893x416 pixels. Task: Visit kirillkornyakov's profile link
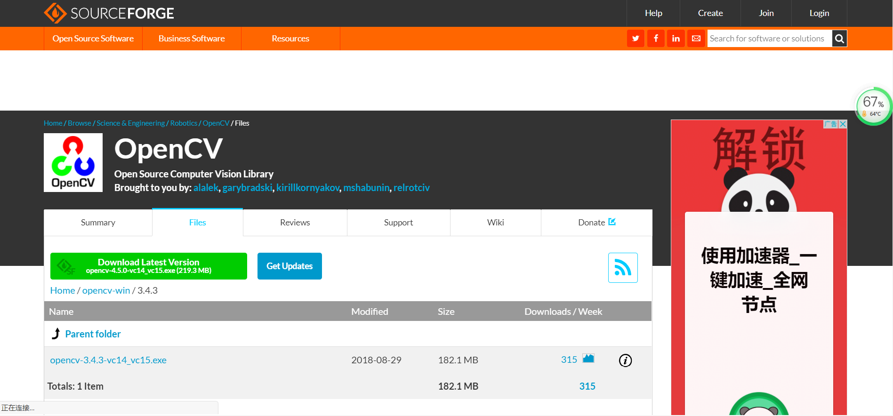(x=308, y=188)
